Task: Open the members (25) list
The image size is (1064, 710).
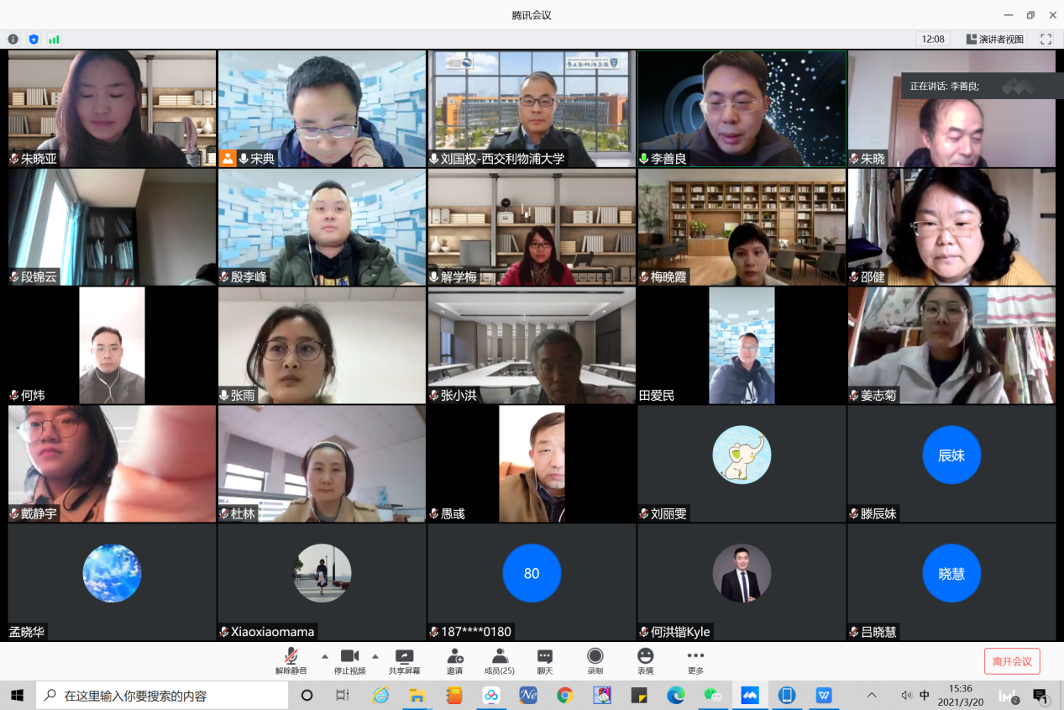Action: click(x=500, y=660)
